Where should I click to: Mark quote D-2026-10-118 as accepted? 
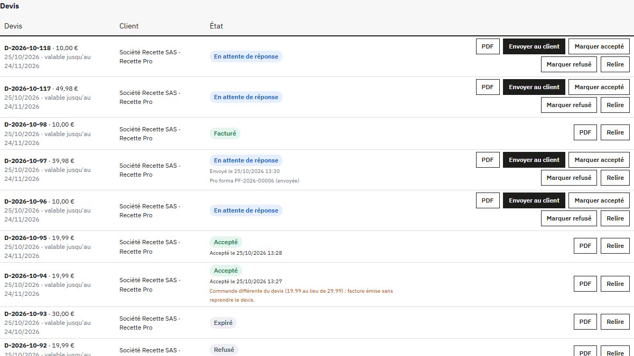tap(599, 46)
